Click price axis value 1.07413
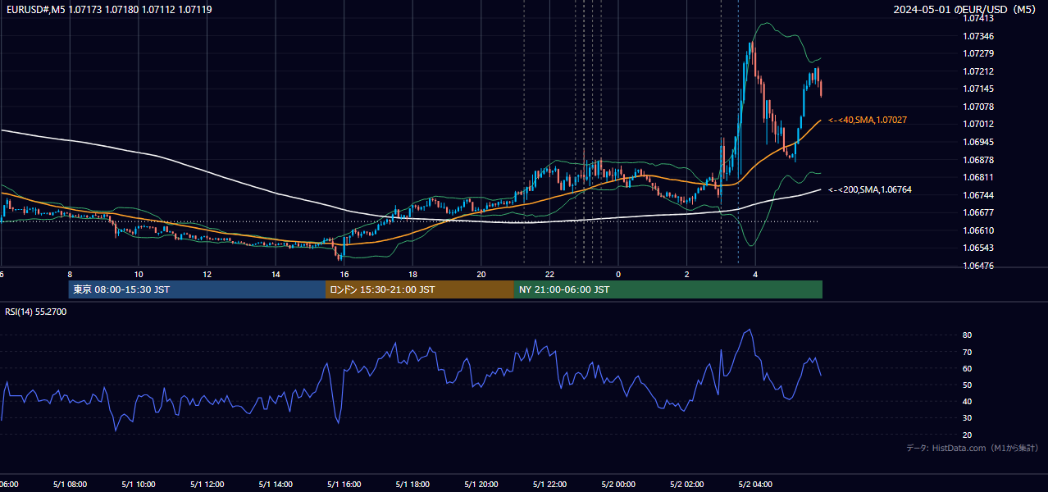1048x492 pixels. click(978, 19)
